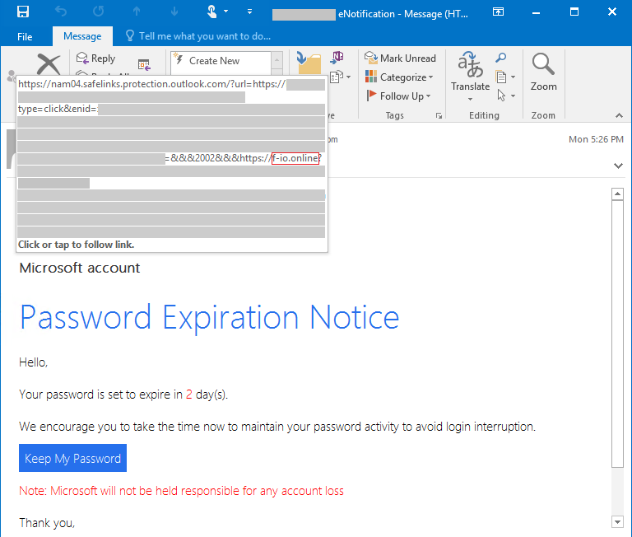Reply to this email
Image resolution: width=632 pixels, height=537 pixels.
click(x=96, y=58)
